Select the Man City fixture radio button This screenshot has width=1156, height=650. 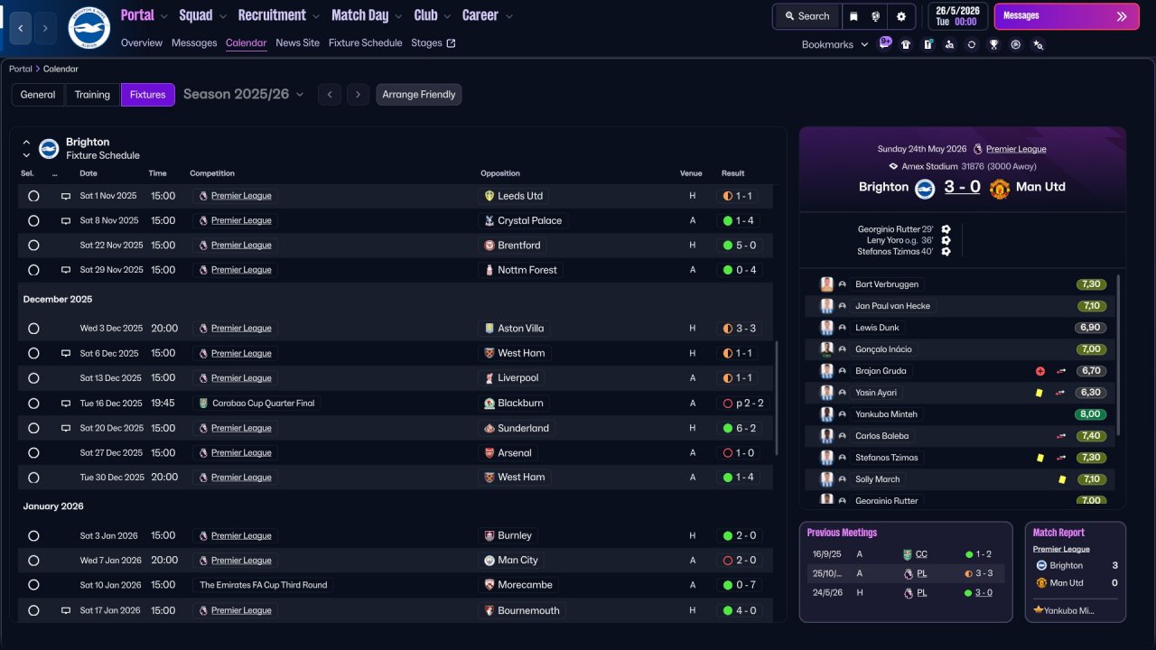33,561
